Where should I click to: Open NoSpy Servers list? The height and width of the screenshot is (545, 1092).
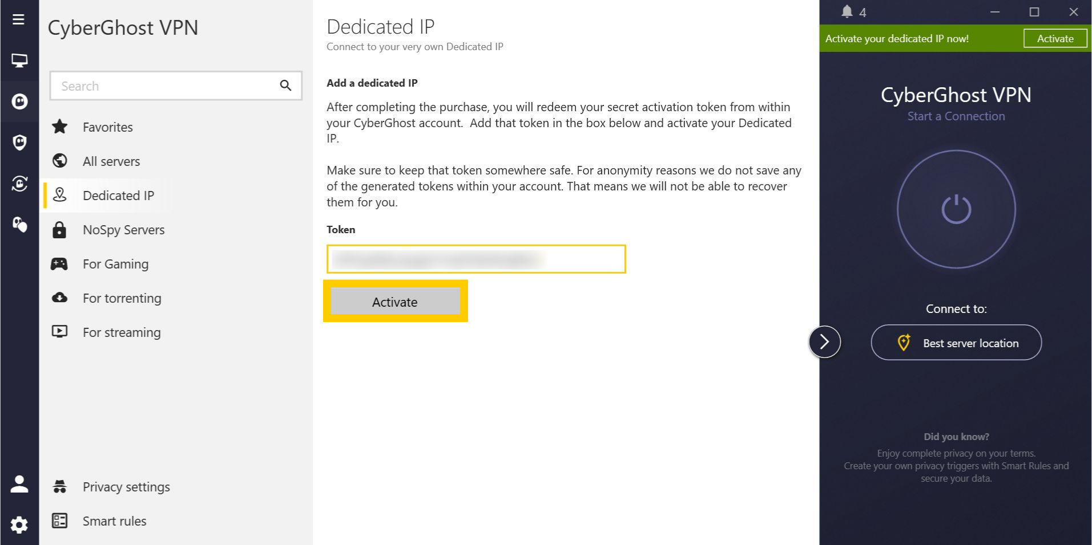coord(123,230)
